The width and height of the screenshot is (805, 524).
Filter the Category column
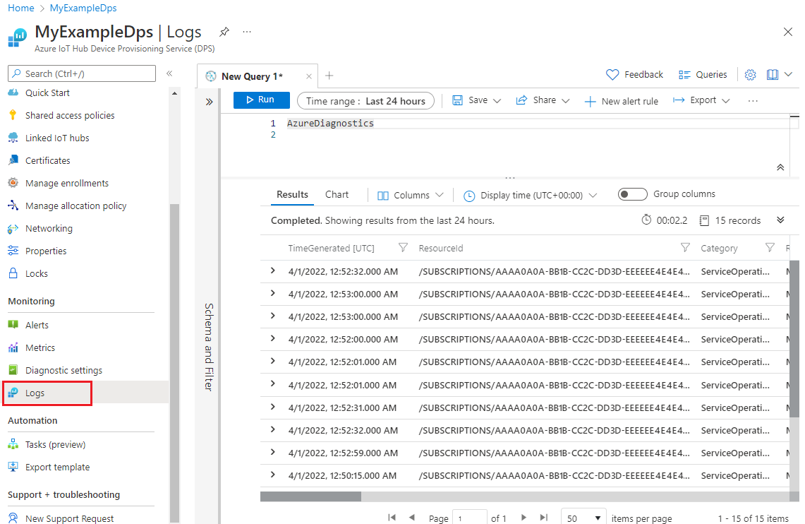[768, 248]
